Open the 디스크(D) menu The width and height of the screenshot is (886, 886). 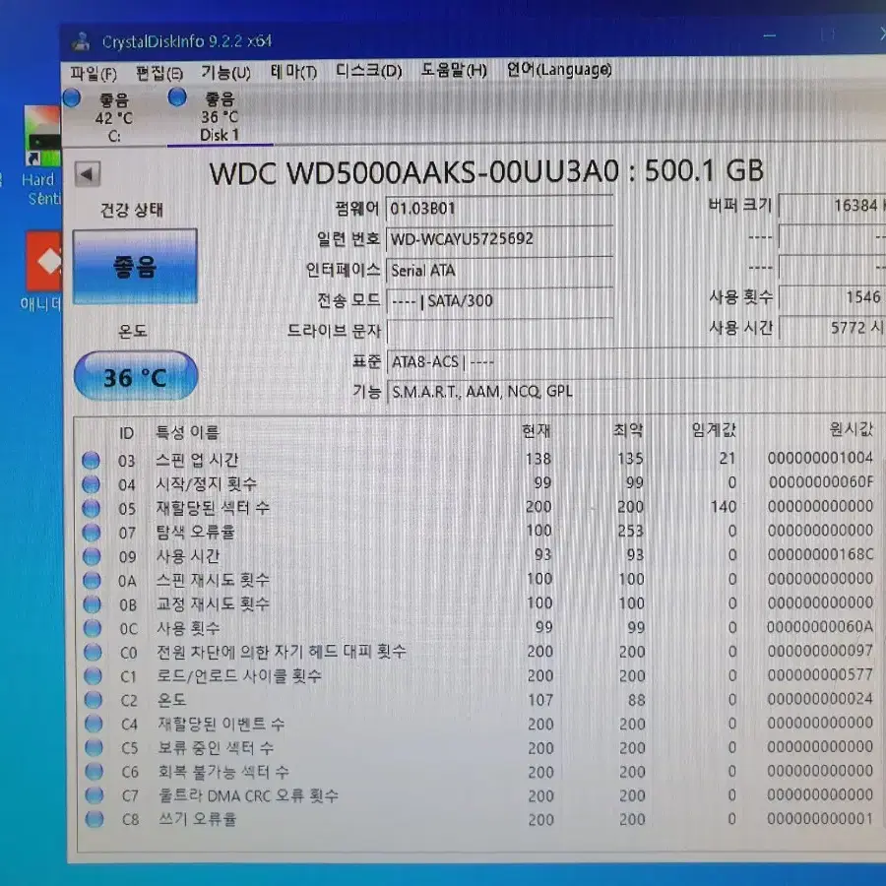tap(368, 71)
